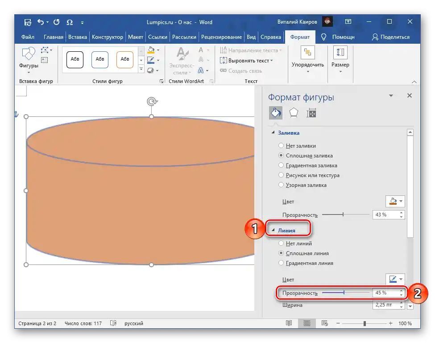Open the 'Упорядочить' dropdown
This screenshot has width=435, height=343.
pyautogui.click(x=307, y=65)
